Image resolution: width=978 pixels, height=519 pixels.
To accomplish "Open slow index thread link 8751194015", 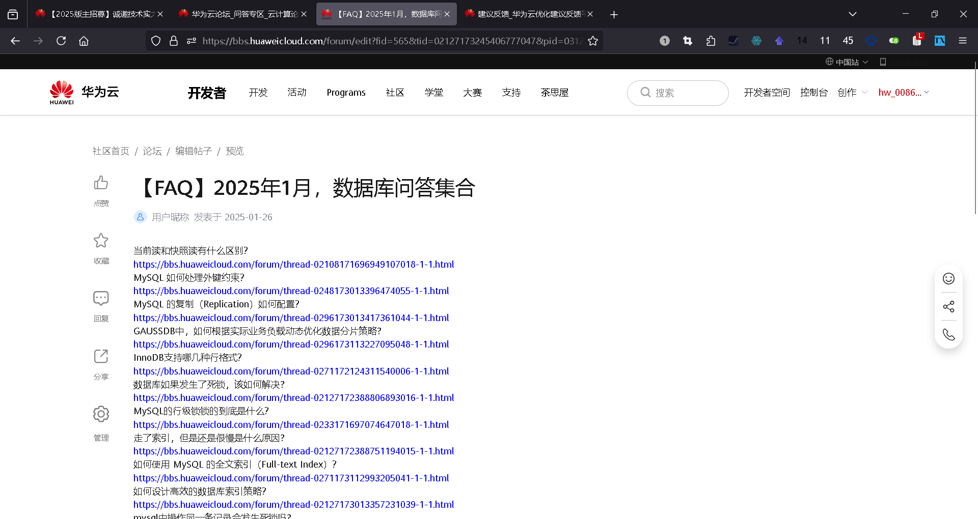I will (x=294, y=451).
